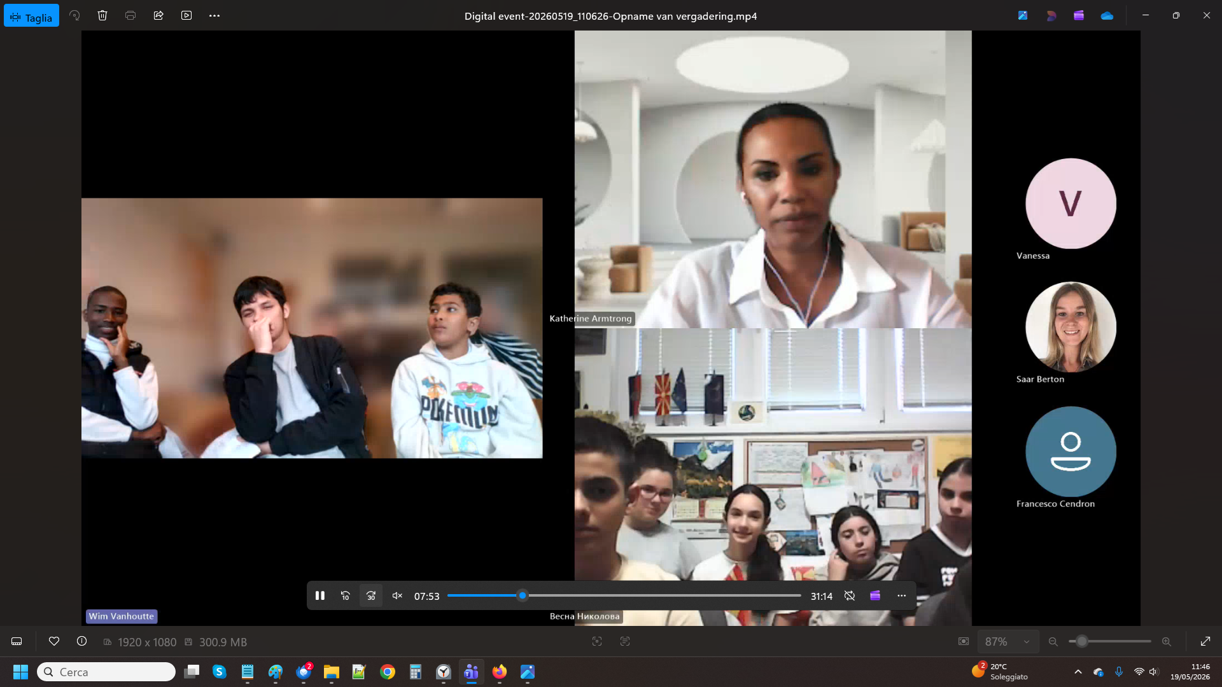Click the Cerca search box in taskbar

[x=106, y=672]
